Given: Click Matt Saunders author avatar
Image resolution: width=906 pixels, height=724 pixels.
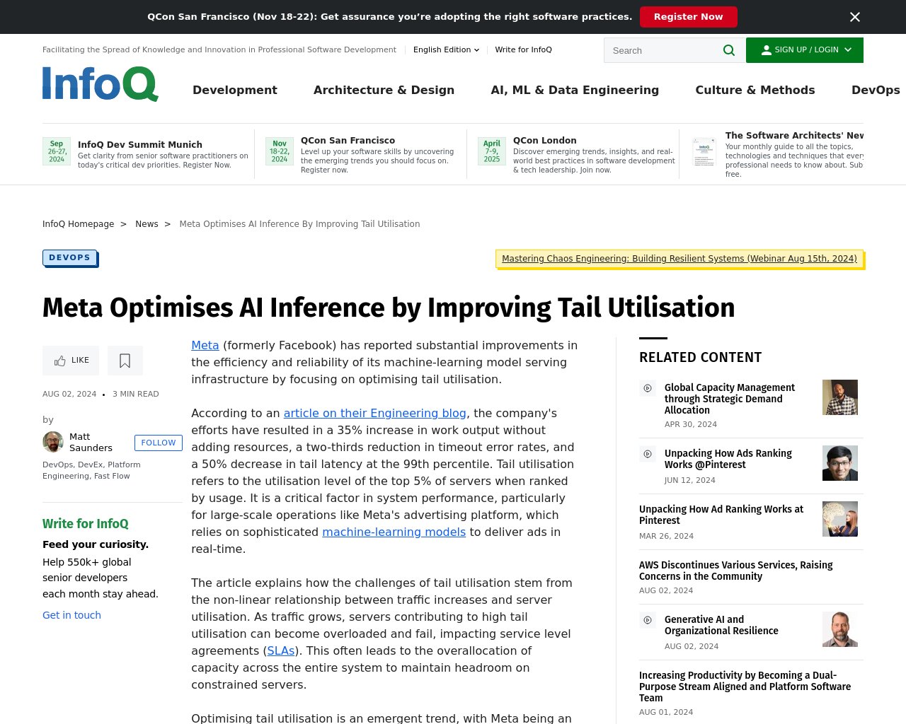Looking at the screenshot, I should pos(53,442).
